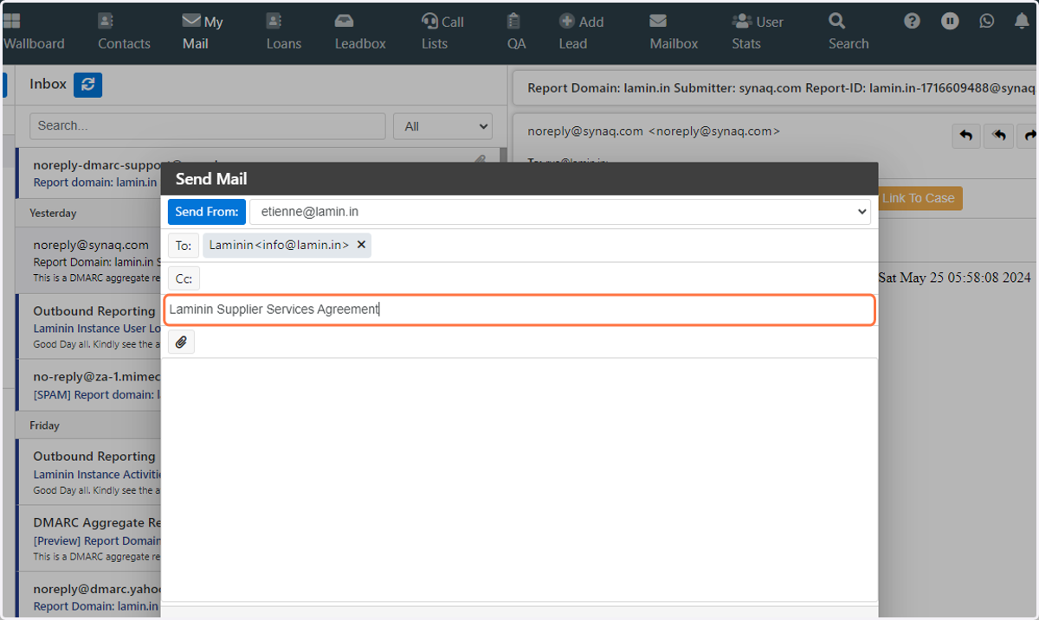Click the pause status icon

[950, 22]
